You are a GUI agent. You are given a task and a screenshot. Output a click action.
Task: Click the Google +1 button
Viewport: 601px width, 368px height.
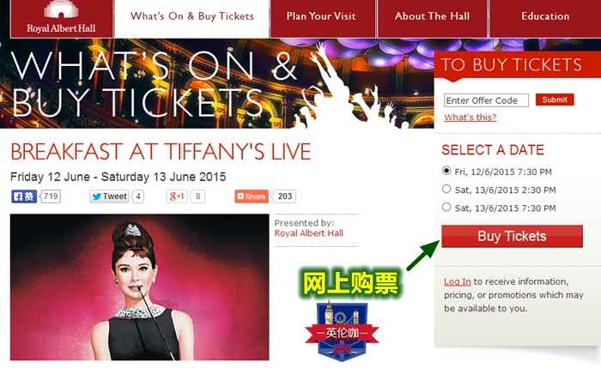(177, 196)
